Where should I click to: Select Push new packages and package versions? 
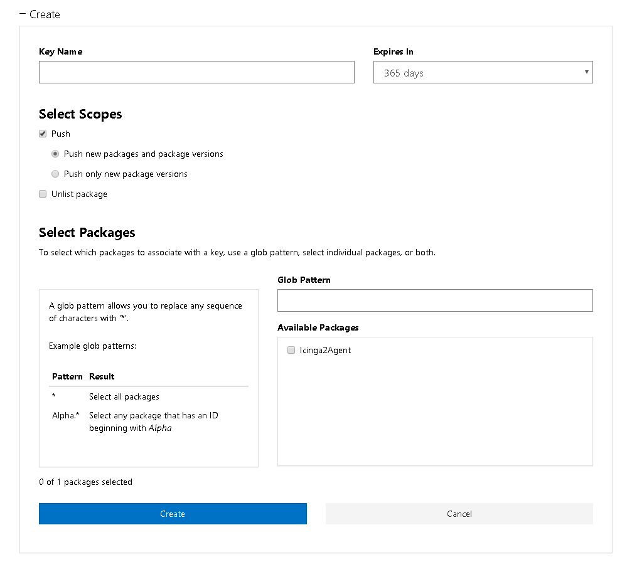[x=56, y=154]
